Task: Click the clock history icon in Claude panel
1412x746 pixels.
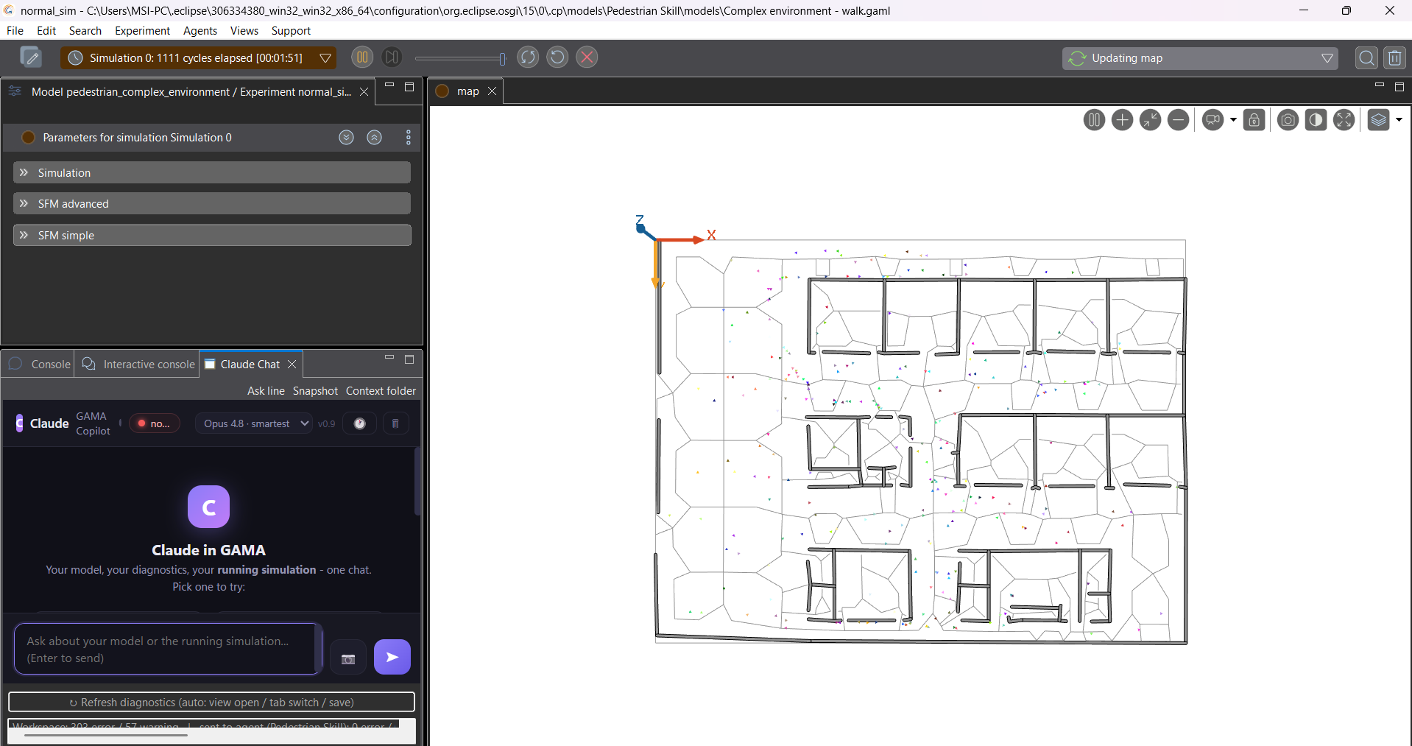Action: [359, 423]
